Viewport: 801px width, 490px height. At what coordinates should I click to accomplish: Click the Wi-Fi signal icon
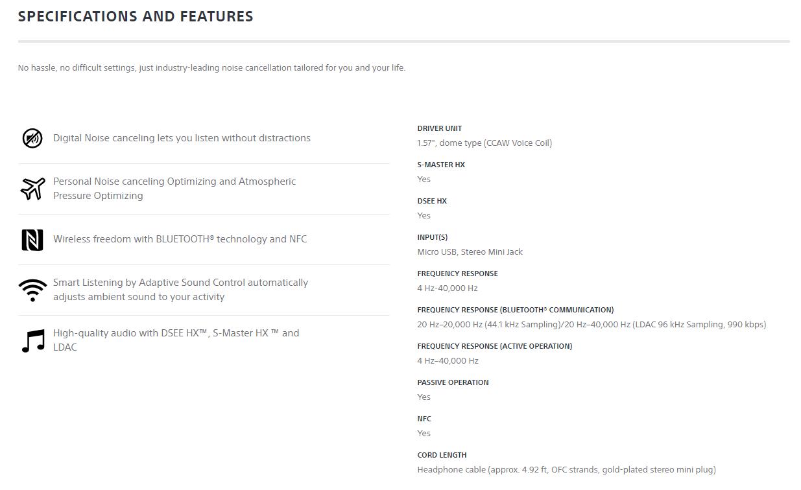(x=32, y=290)
